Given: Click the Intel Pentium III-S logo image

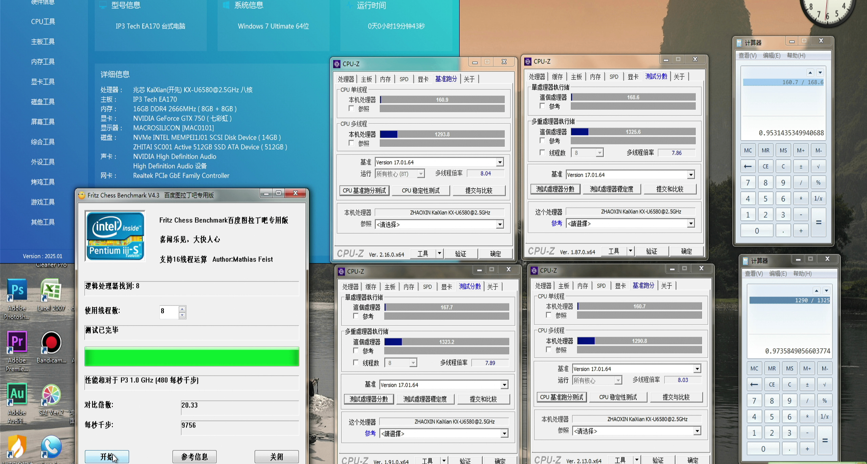Looking at the screenshot, I should coord(115,236).
